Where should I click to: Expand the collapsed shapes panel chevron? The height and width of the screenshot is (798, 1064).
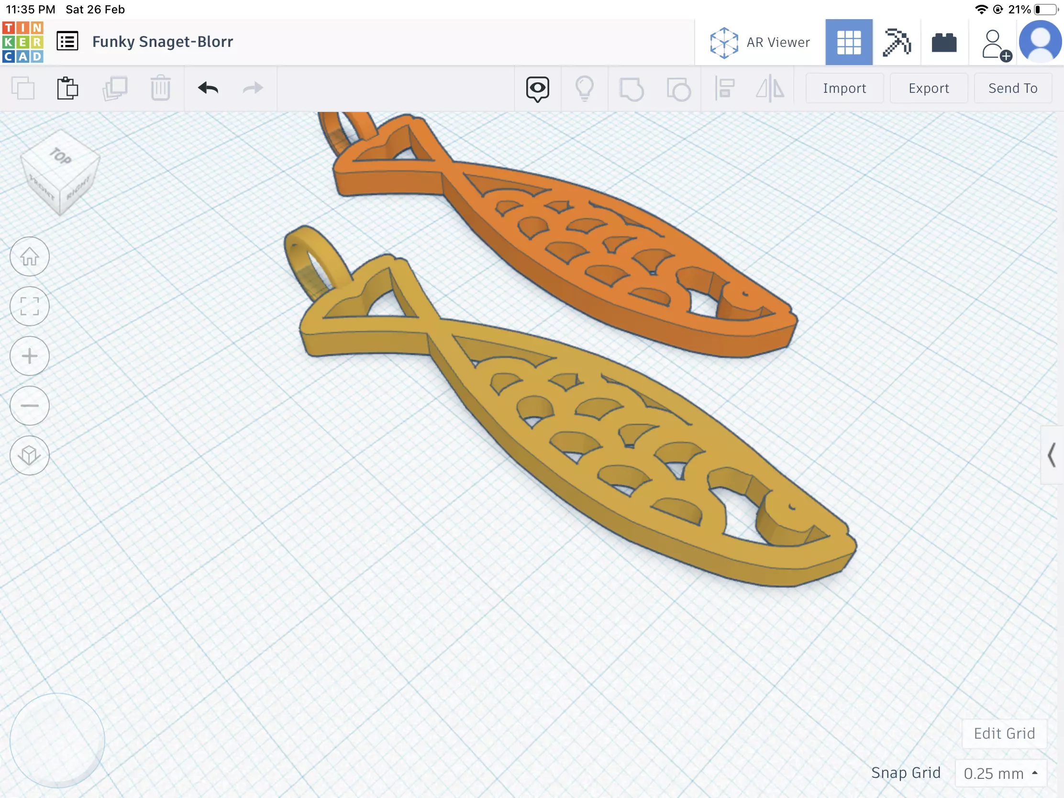(1052, 455)
